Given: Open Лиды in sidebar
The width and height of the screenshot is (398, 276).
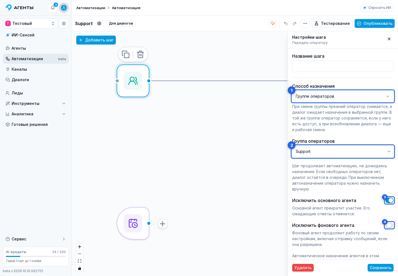Looking at the screenshot, I should (36, 93).
